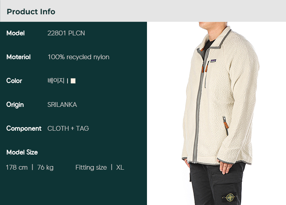
Task: Click the beige color swatch square
Action: (x=73, y=81)
